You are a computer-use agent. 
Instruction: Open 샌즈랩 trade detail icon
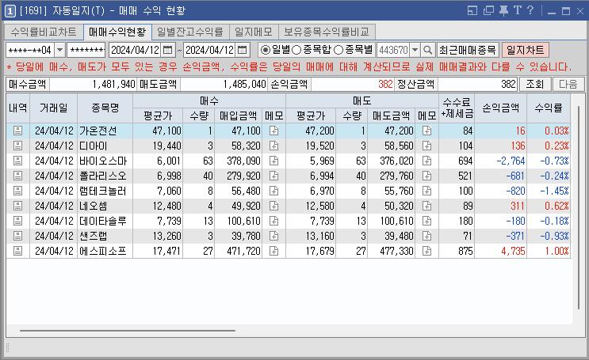[x=17, y=236]
